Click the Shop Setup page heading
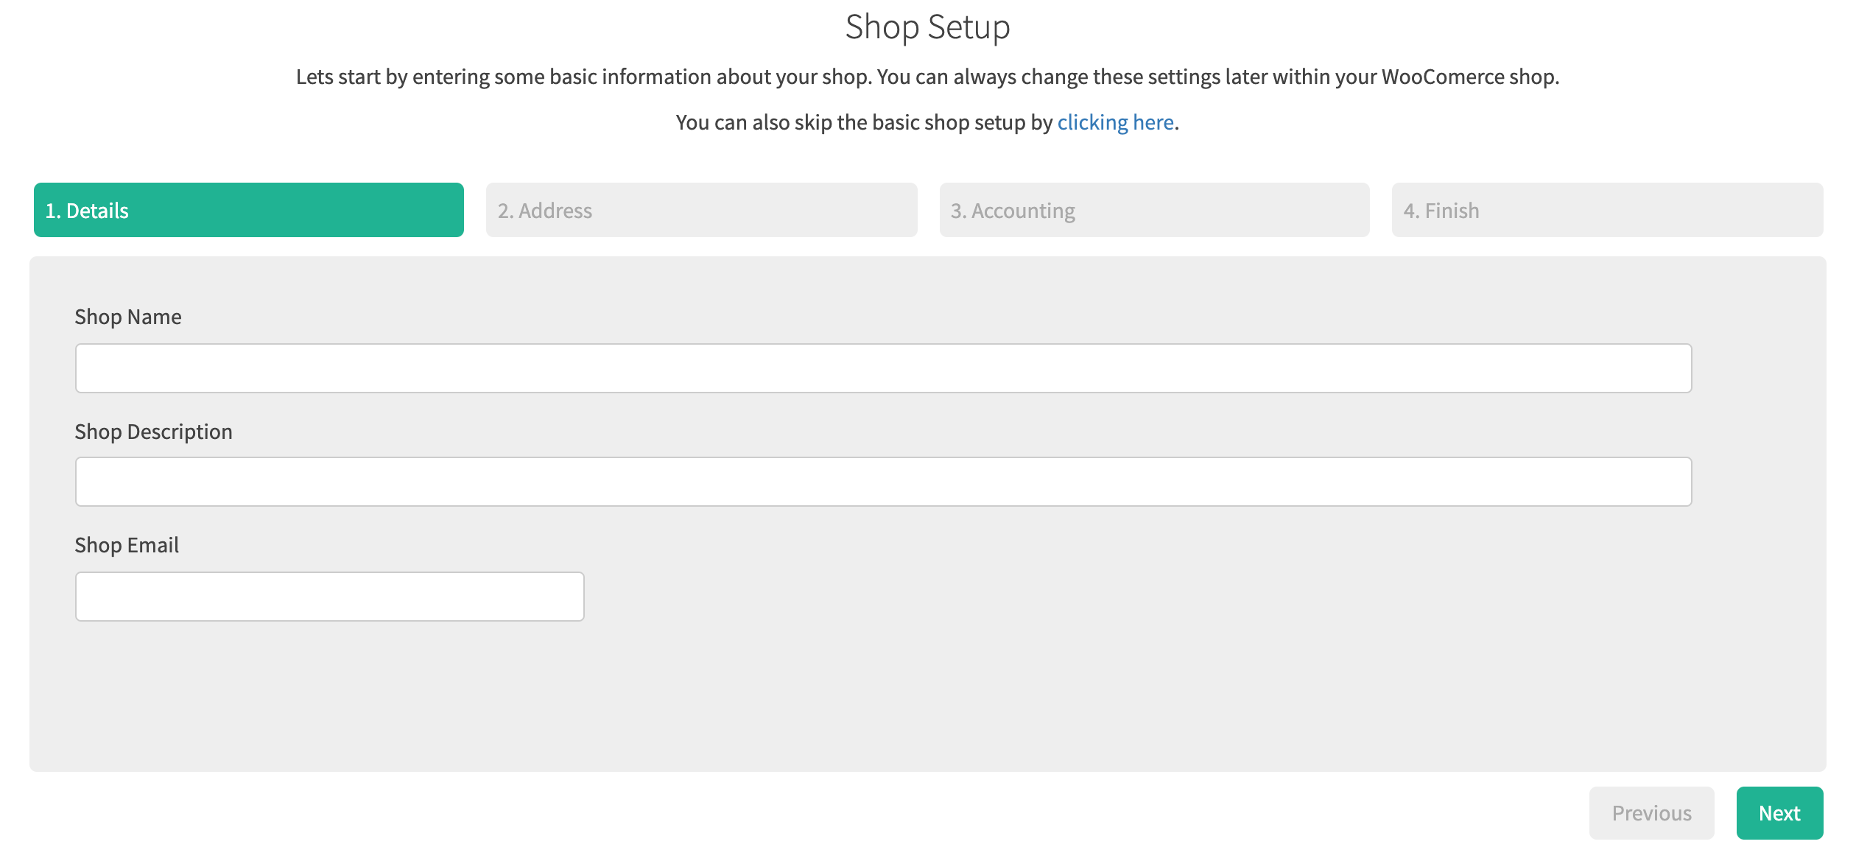Image resolution: width=1856 pixels, height=847 pixels. pyautogui.click(x=927, y=27)
